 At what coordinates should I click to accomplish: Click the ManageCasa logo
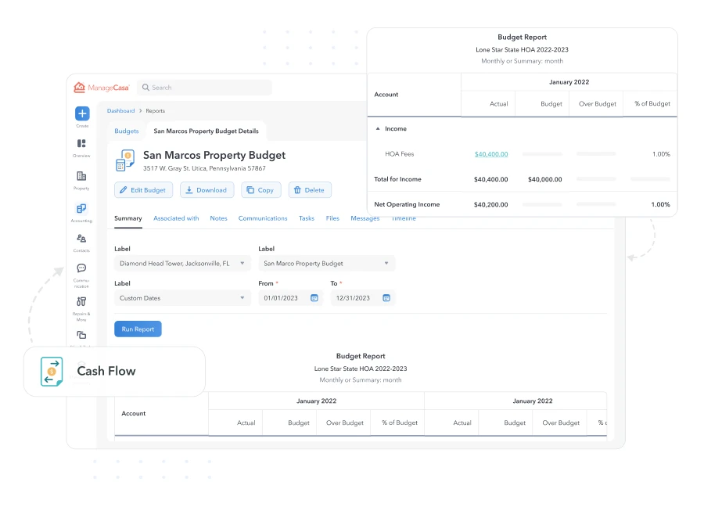102,88
